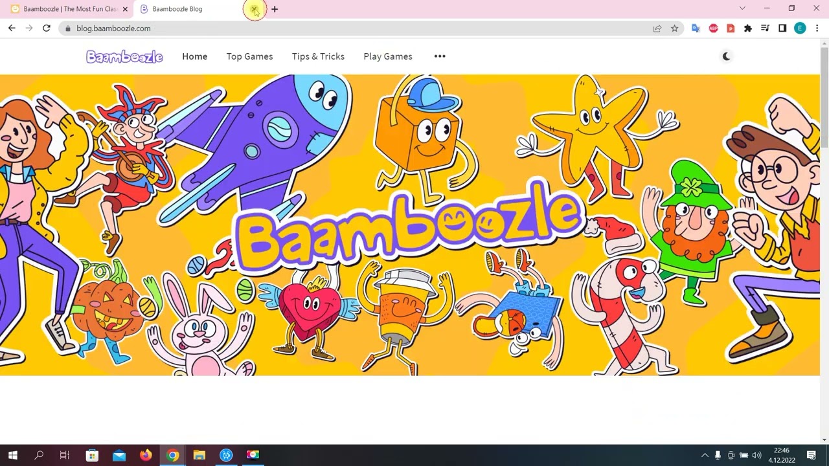Open Windows taskbar search

click(39, 455)
